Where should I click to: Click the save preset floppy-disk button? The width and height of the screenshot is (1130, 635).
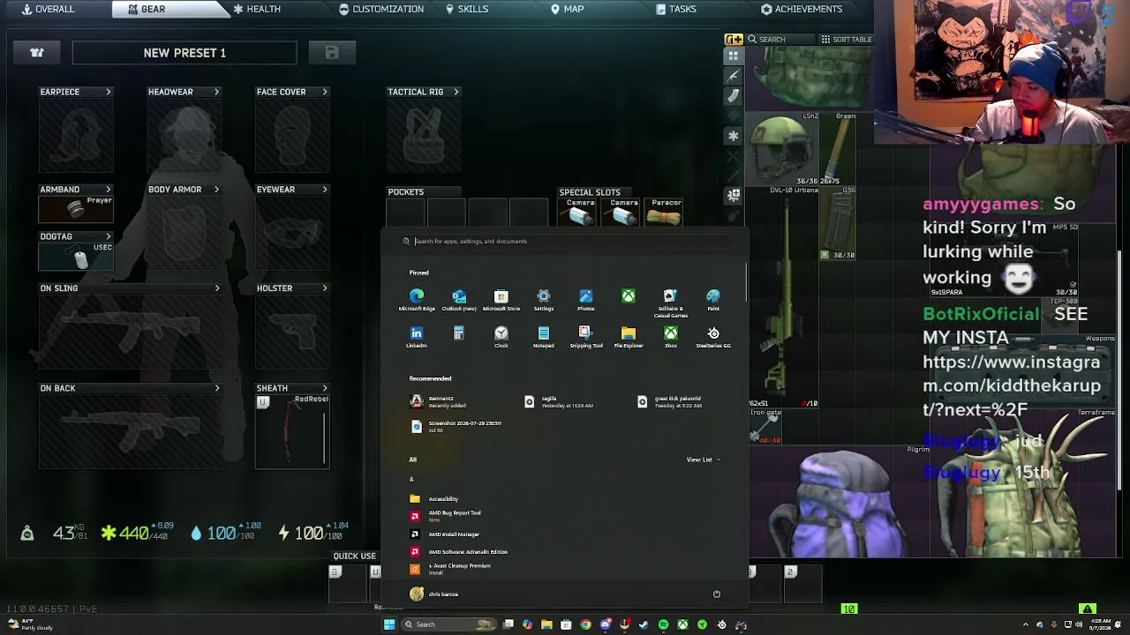pos(332,53)
